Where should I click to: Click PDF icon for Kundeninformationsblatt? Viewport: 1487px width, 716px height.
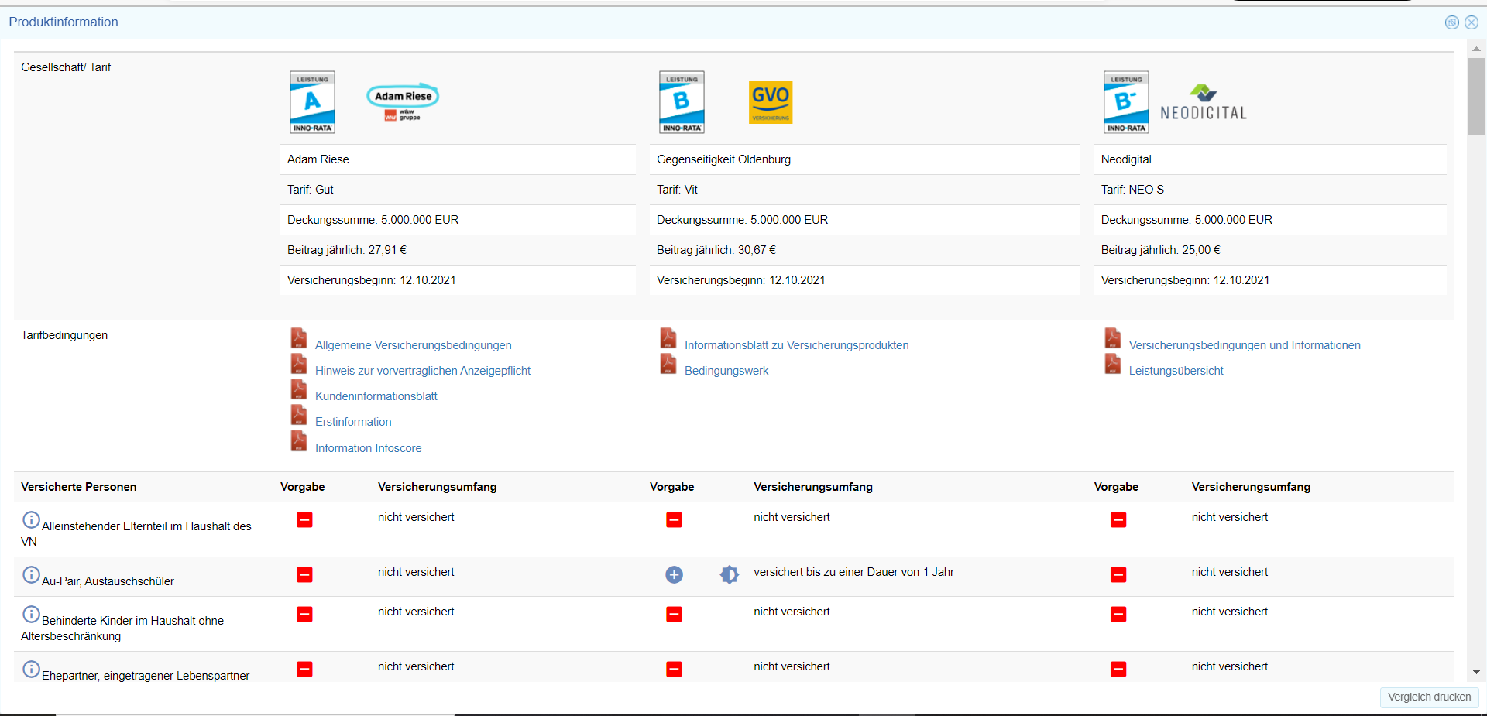pos(299,390)
